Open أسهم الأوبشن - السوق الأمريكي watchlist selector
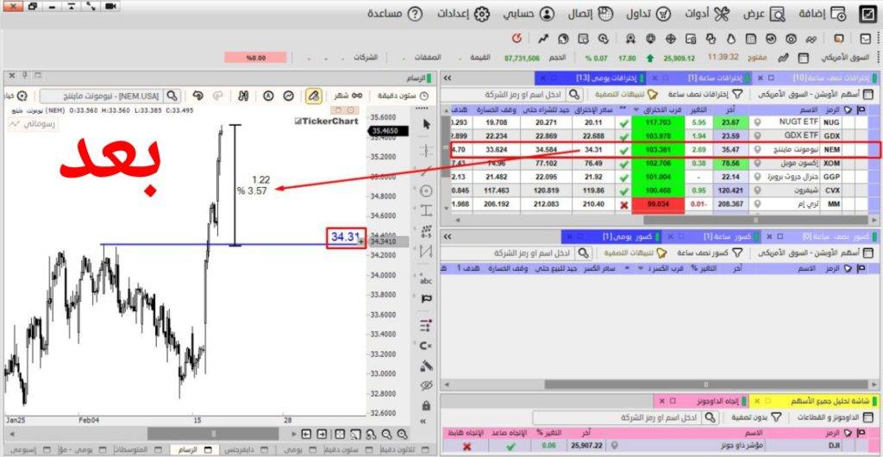The height and width of the screenshot is (457, 883). (x=815, y=95)
